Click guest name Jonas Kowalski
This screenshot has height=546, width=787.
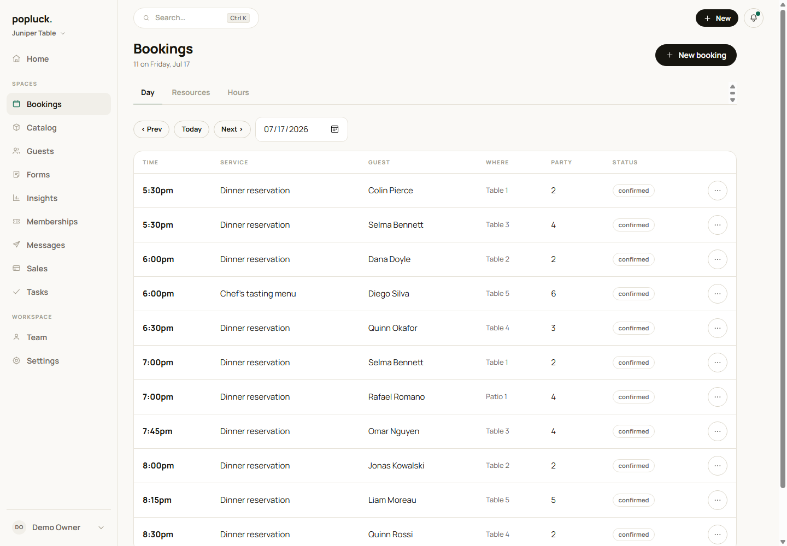click(396, 466)
